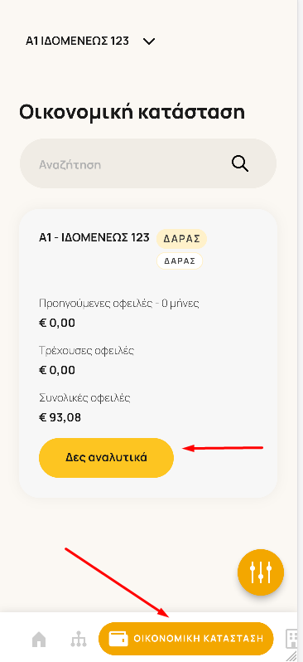
Task: Focus the Αναζήτηση search field
Action: point(148,163)
